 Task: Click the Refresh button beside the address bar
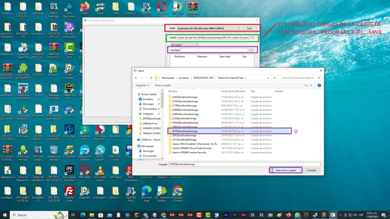click(275, 78)
